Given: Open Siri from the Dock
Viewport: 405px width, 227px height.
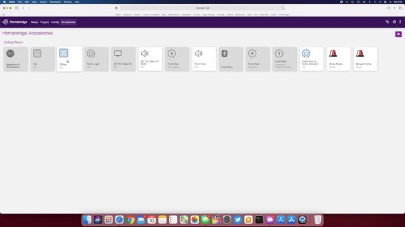Looking at the screenshot, I should click(x=98, y=219).
